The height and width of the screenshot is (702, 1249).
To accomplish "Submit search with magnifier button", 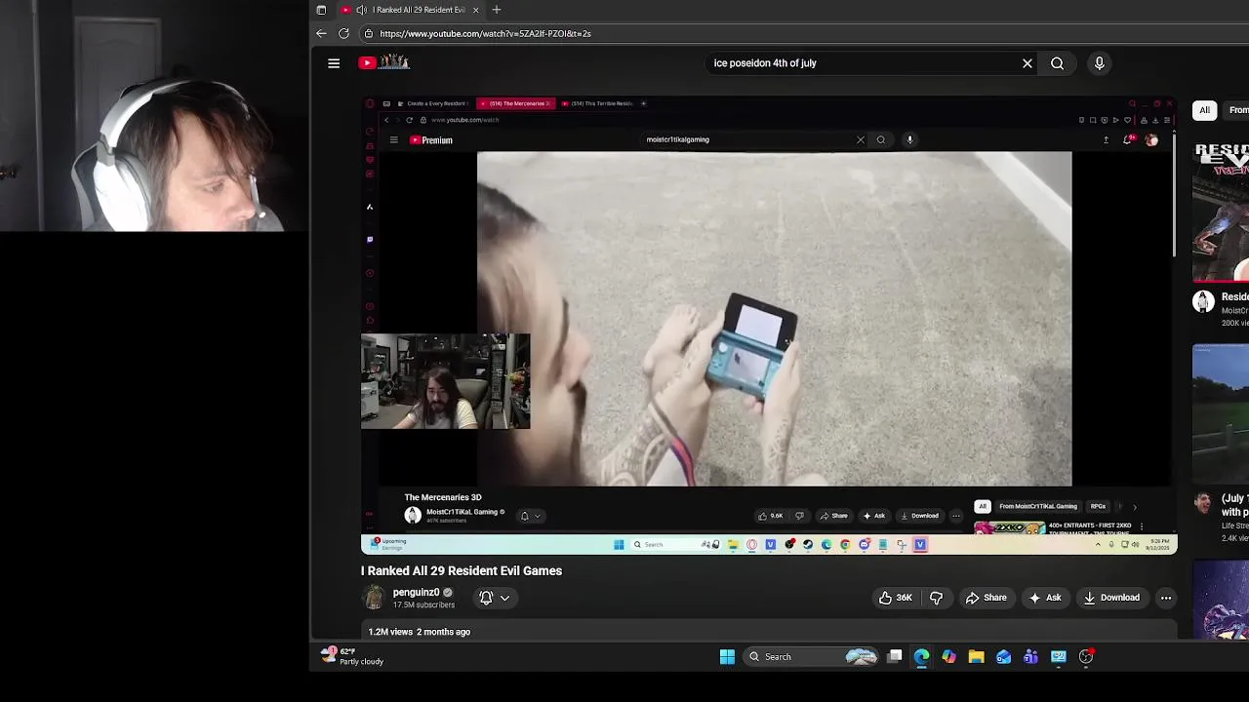I will coord(1057,63).
